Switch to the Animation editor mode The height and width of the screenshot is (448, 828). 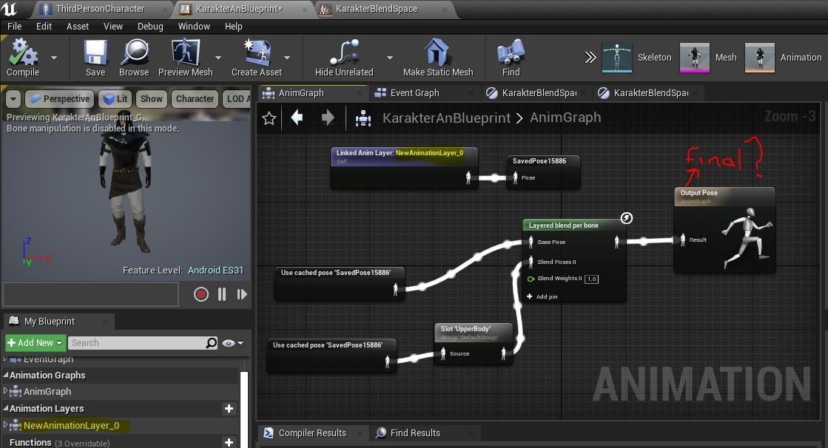tap(783, 58)
